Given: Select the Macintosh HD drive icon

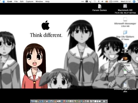Looking at the screenshot, I should (125, 6).
